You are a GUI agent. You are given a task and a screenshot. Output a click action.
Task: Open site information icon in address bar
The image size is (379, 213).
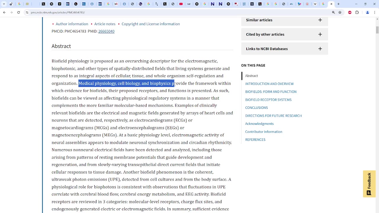(27, 12)
